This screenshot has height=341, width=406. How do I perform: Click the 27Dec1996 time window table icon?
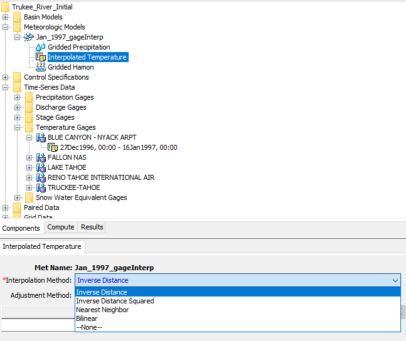[53, 147]
